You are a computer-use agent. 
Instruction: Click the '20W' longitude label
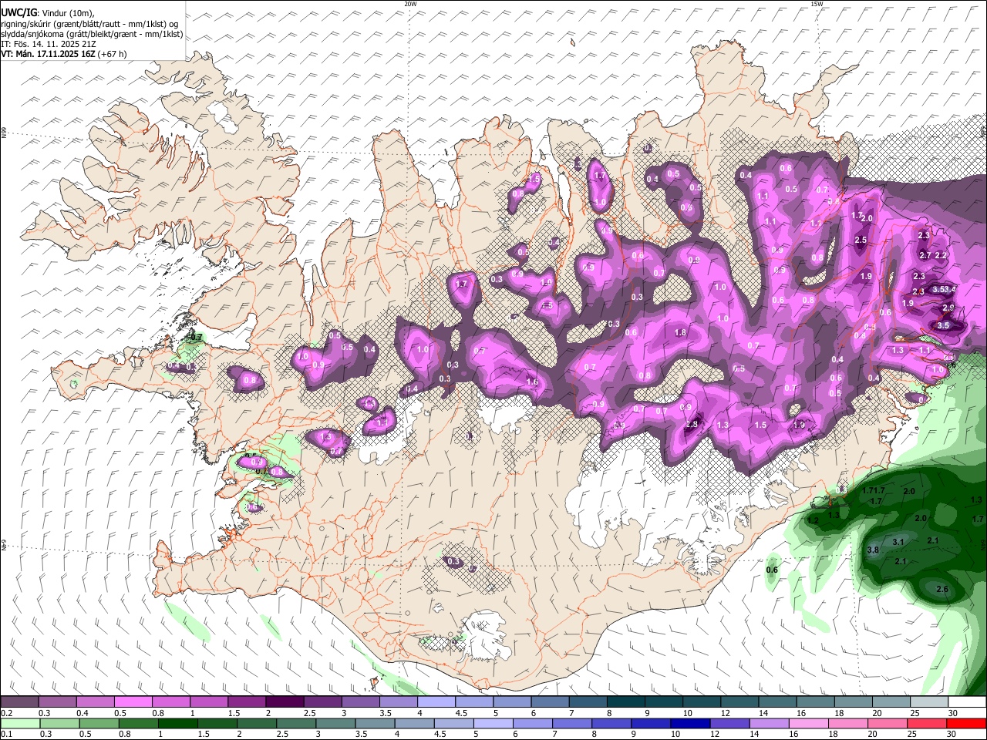click(410, 4)
